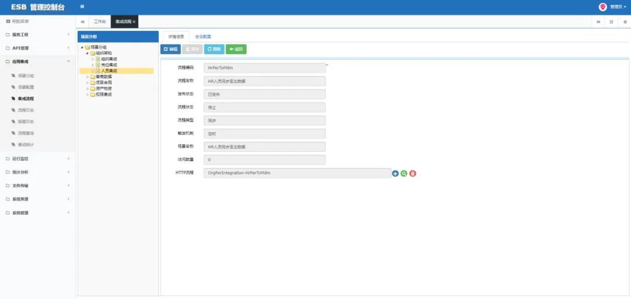Jump tabs right with the double-arrow icon
631x299 pixels.
pyautogui.click(x=598, y=22)
